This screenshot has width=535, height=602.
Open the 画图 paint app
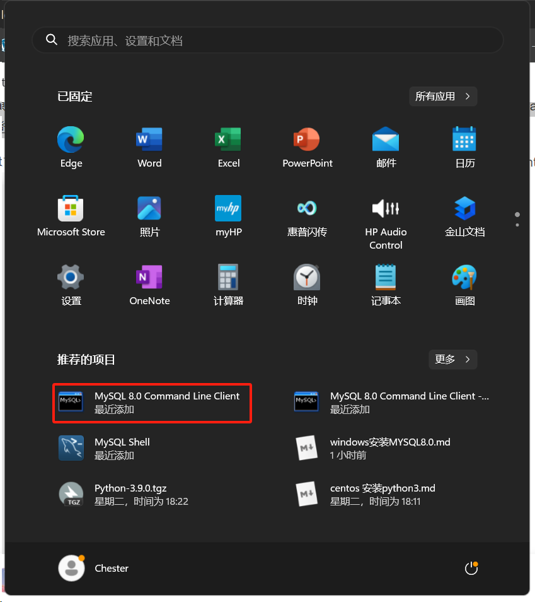point(465,285)
